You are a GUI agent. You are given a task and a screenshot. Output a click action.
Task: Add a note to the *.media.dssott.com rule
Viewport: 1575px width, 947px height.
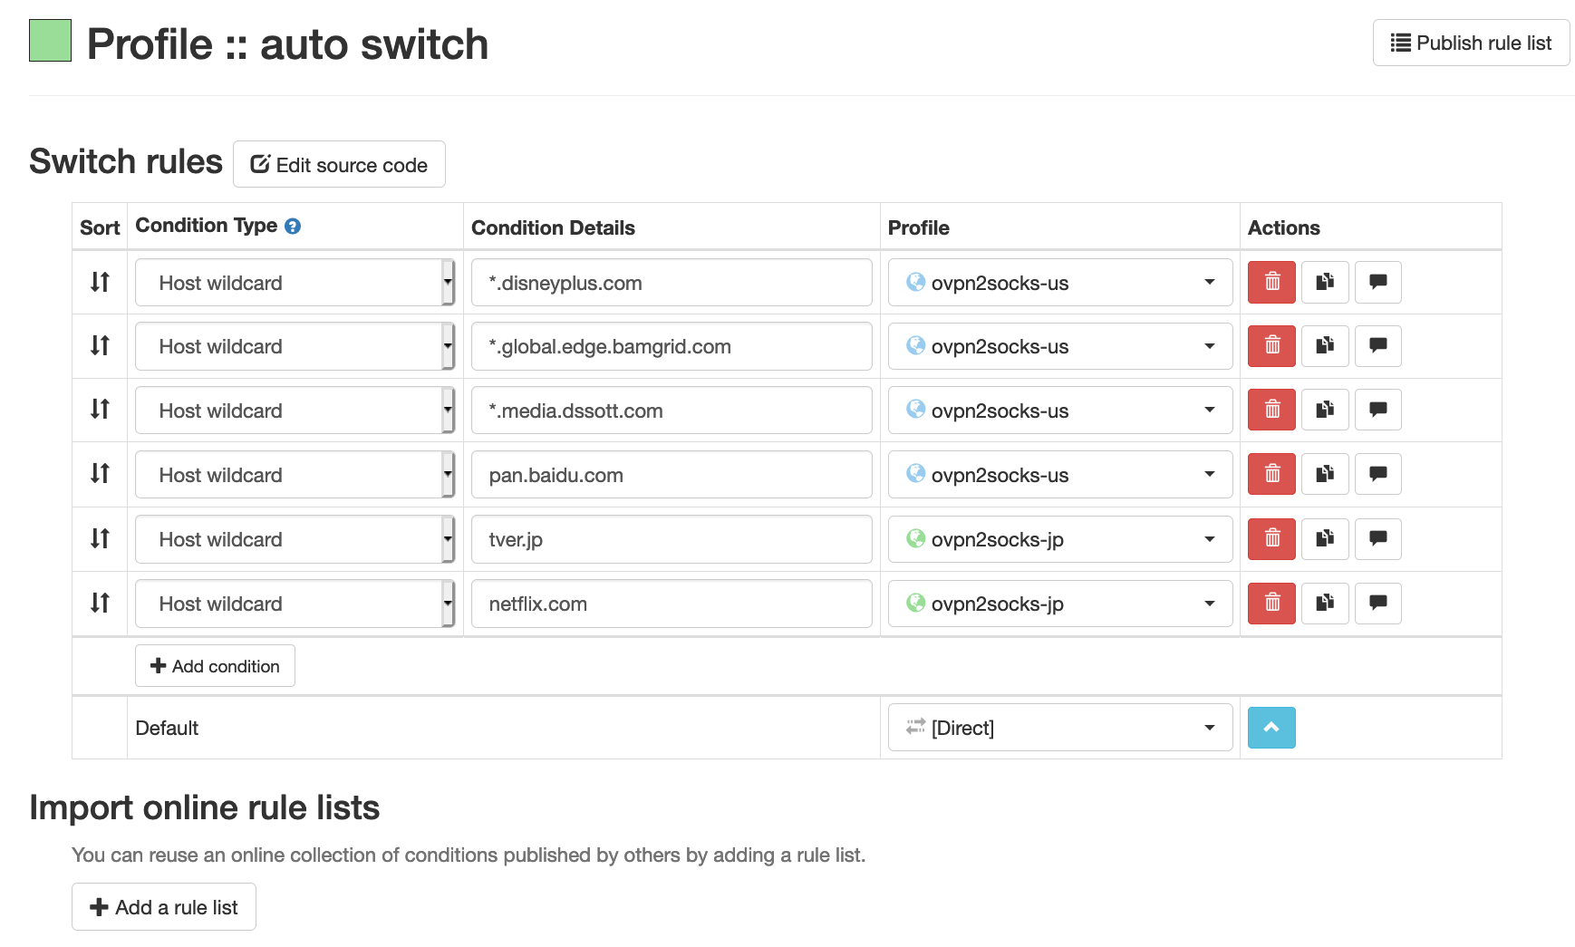[x=1377, y=410]
